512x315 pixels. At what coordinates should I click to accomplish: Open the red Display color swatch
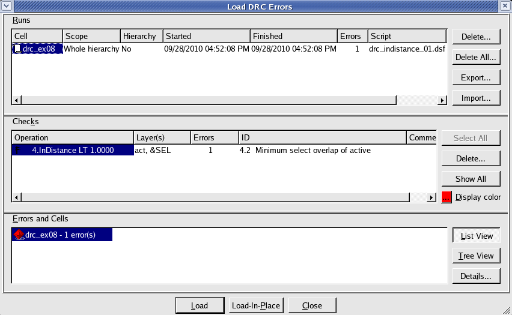(x=446, y=197)
